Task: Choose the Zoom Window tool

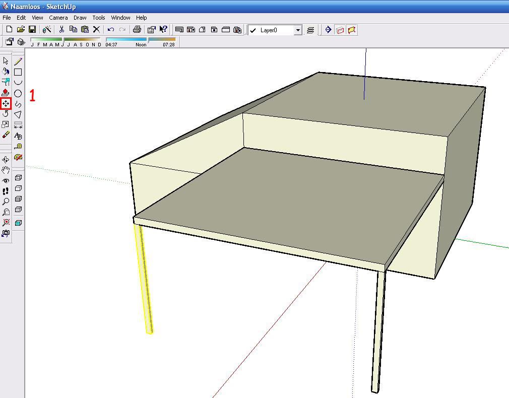Action: [6, 212]
